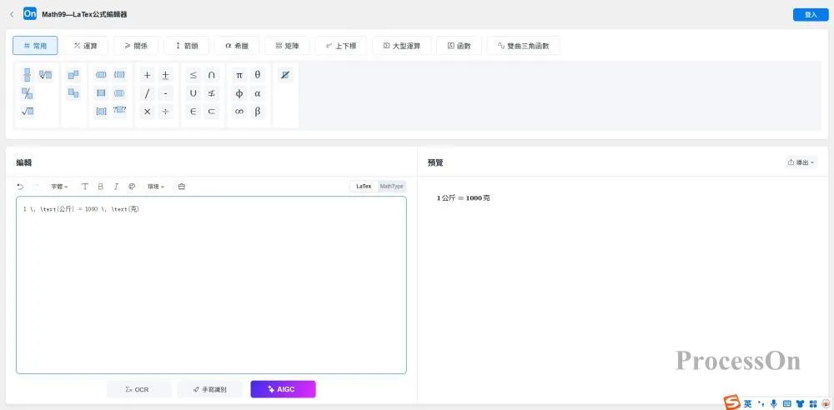Screen dimensions: 834x410
Task: Open the 導出 export dropdown
Action: [801, 162]
